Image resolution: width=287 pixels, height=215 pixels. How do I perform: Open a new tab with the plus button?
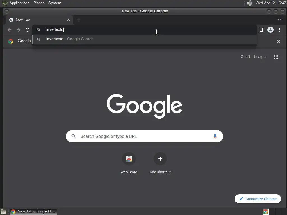click(x=79, y=20)
